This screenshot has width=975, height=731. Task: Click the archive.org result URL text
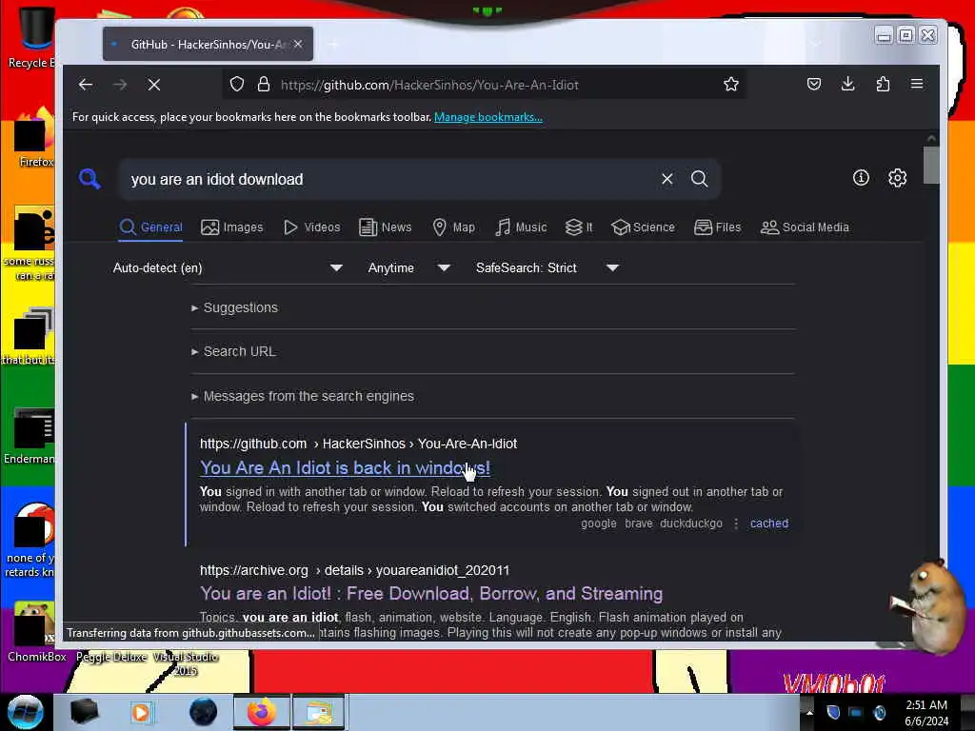click(x=354, y=571)
